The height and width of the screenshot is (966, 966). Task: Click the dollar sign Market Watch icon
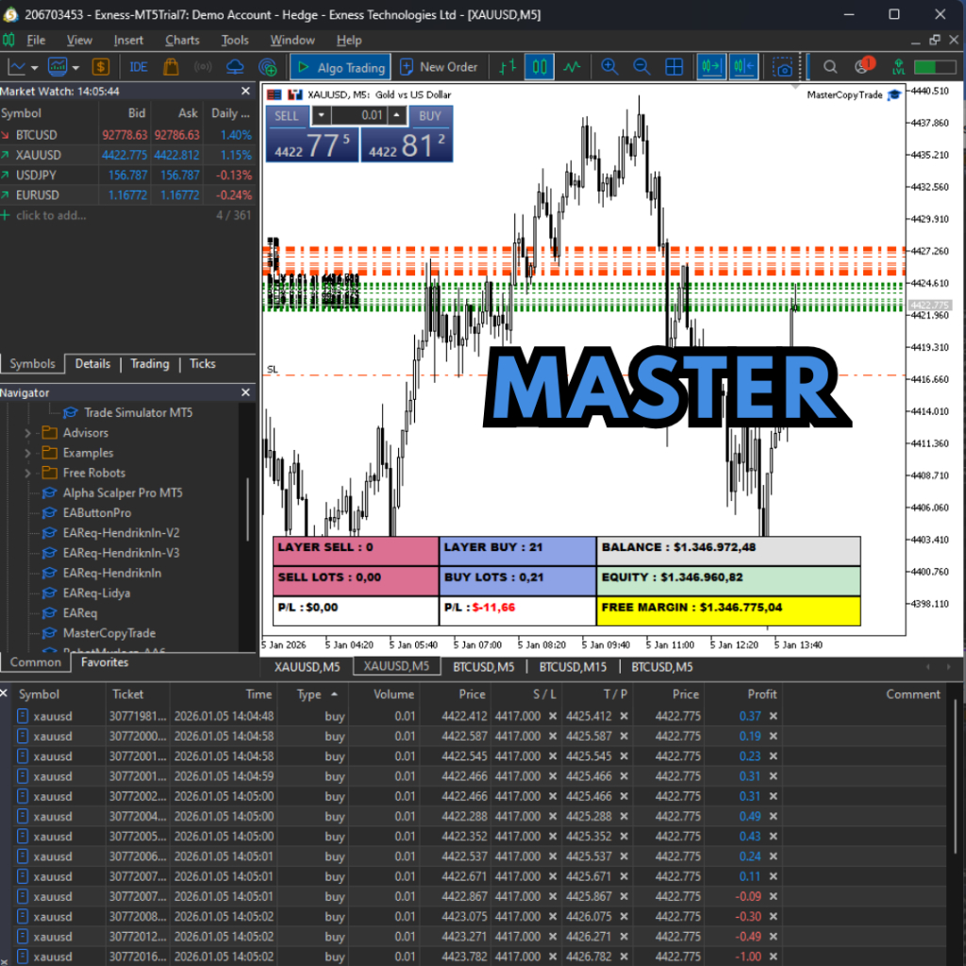point(100,67)
